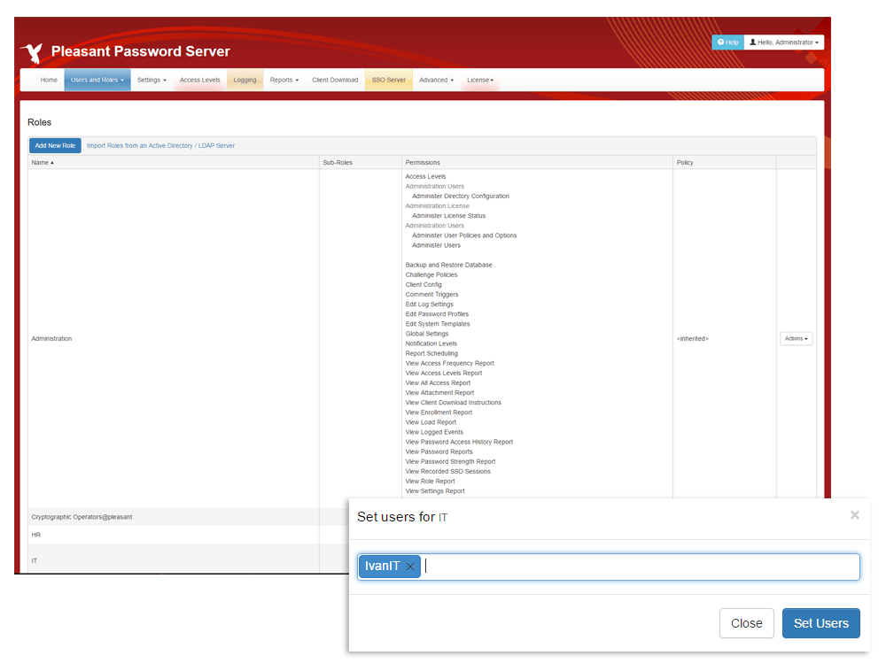886x671 pixels.
Task: Expand the Users and Roles menu
Action: click(97, 80)
